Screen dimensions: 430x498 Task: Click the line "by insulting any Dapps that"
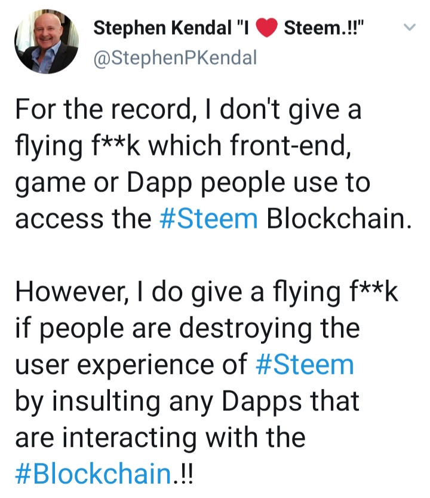tap(187, 402)
